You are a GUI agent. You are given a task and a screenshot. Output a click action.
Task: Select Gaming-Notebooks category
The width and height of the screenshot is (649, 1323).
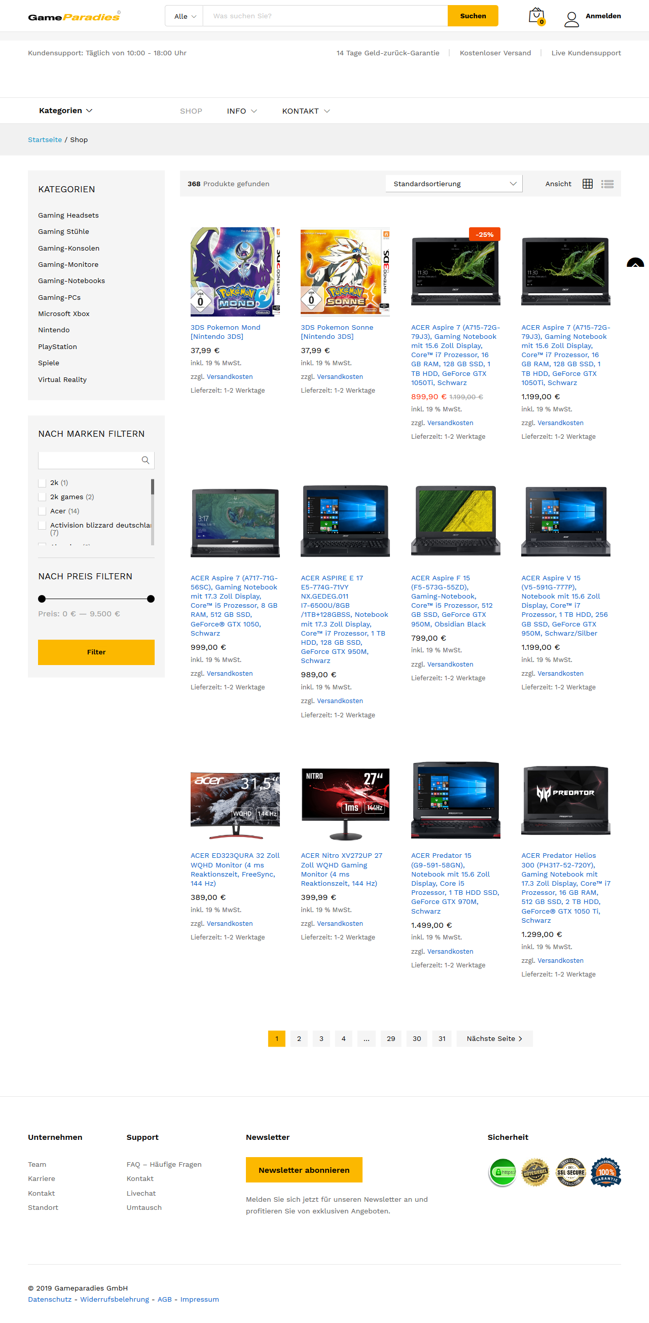[x=71, y=281]
